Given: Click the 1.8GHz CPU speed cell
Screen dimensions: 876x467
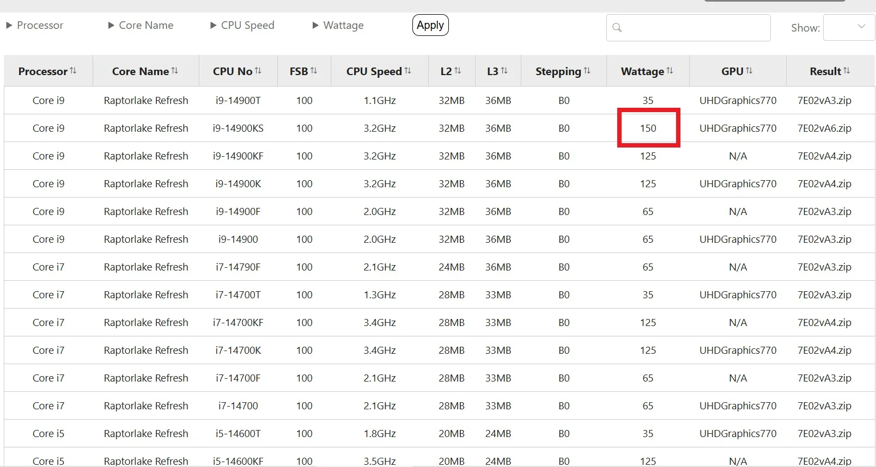Looking at the screenshot, I should [x=380, y=434].
